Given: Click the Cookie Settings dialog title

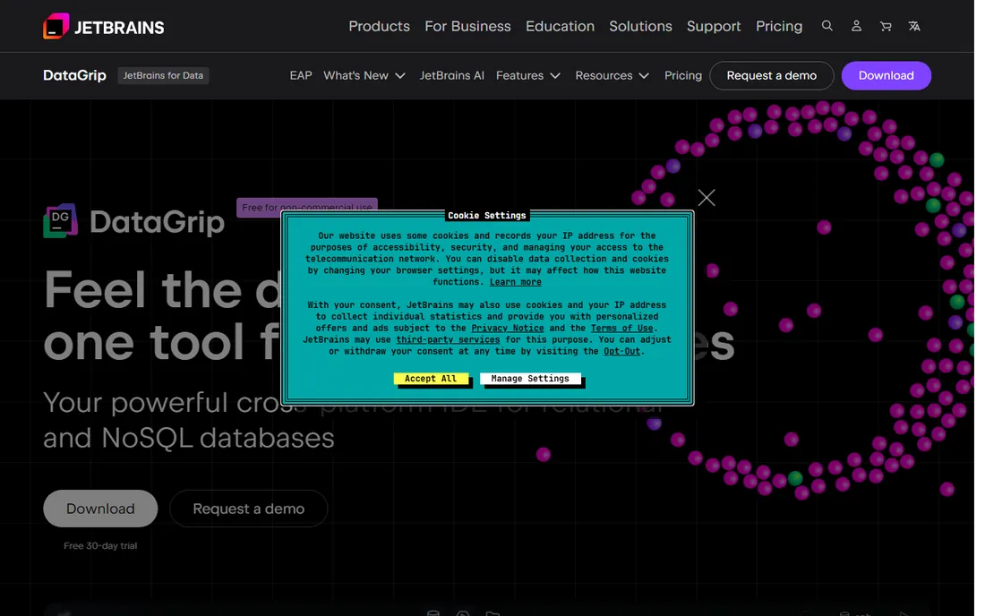Looking at the screenshot, I should (x=487, y=216).
